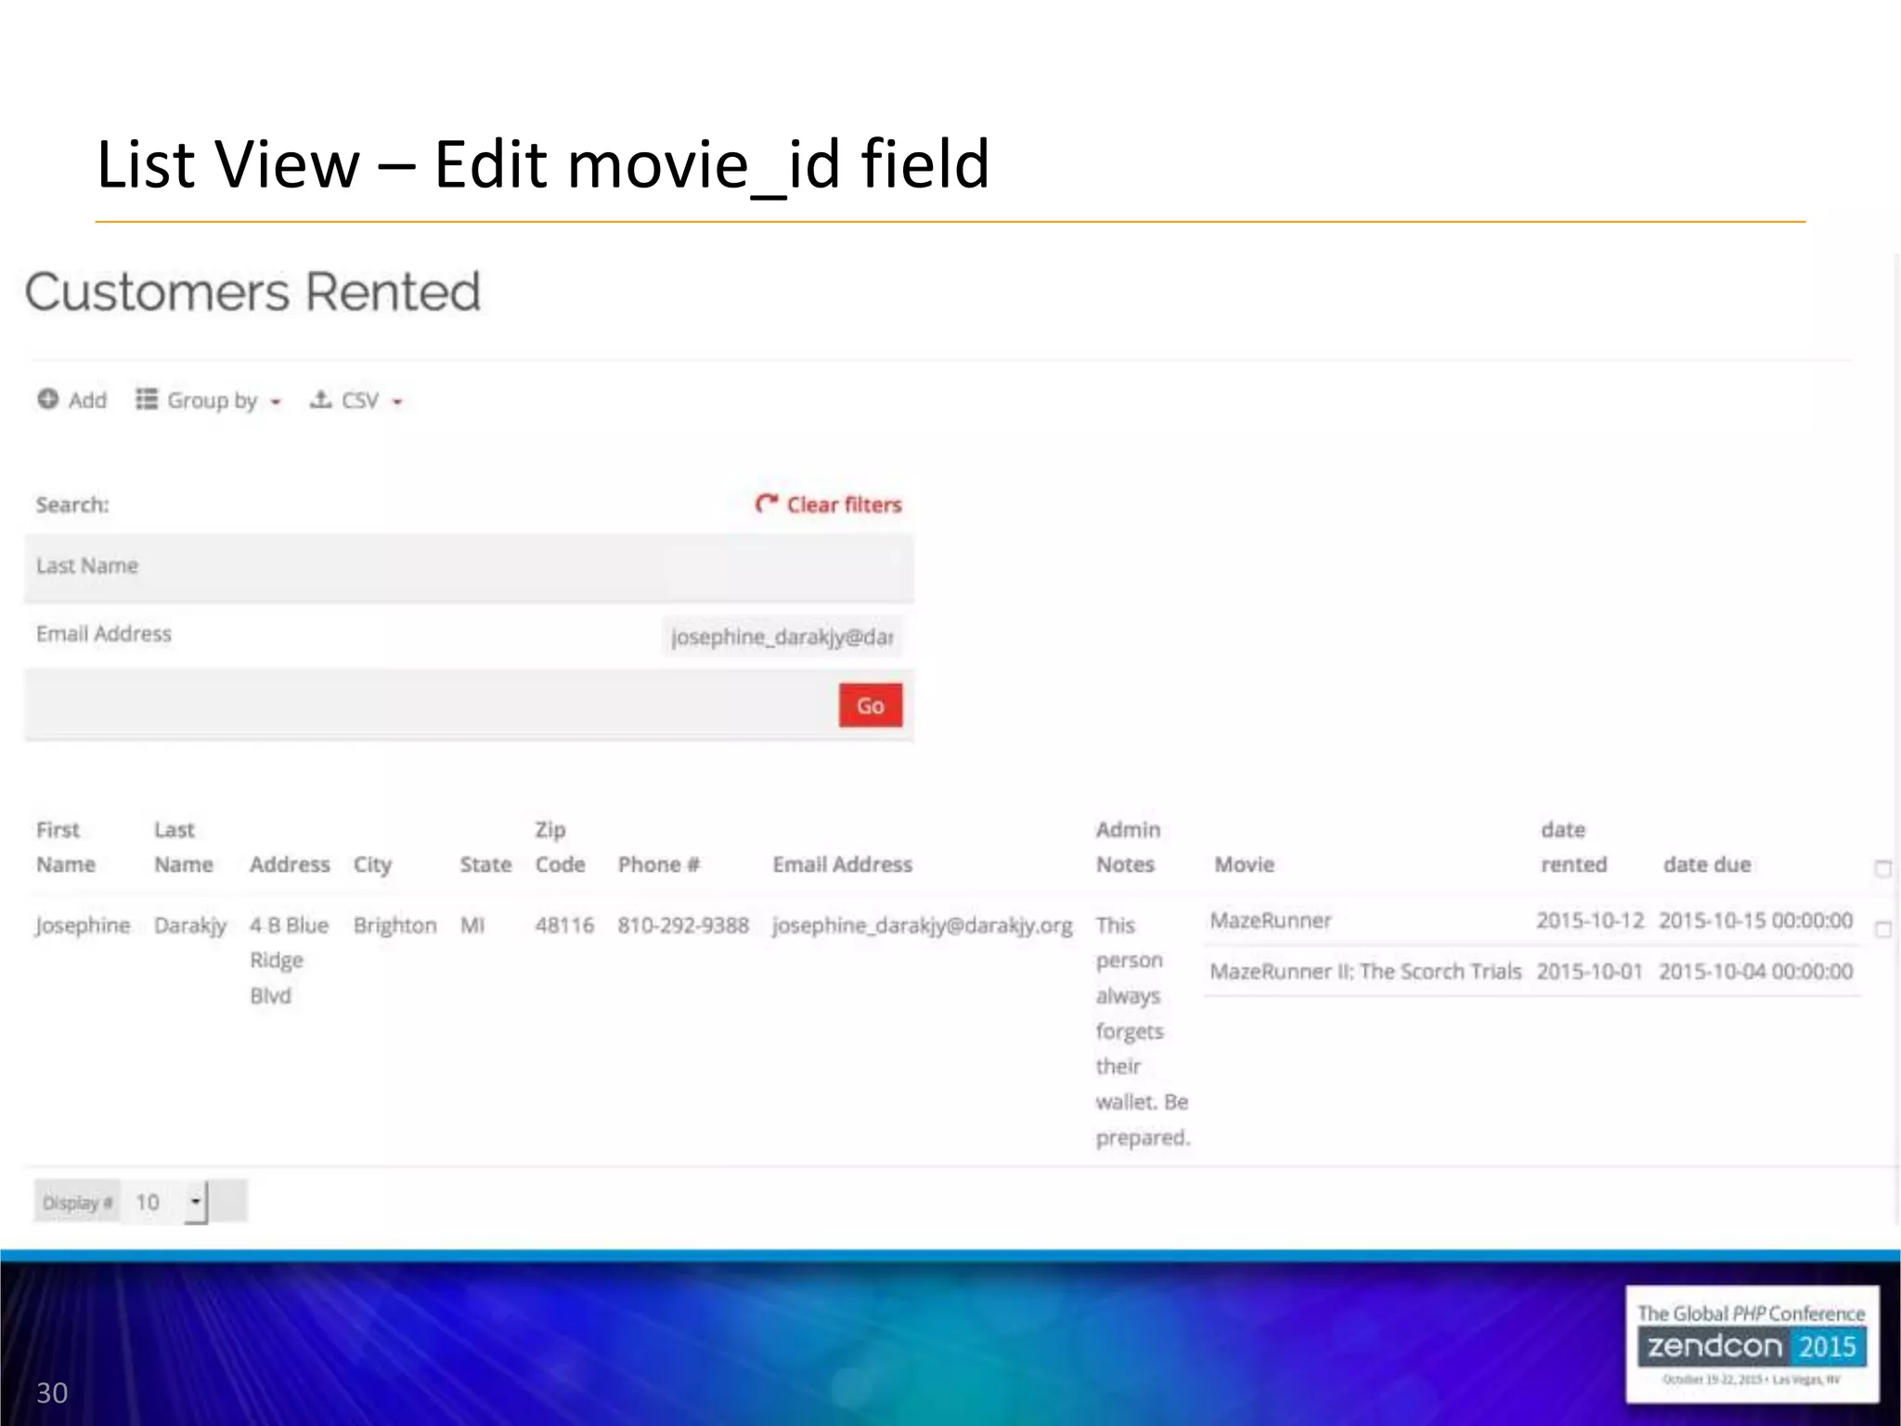Click the Add plus circle icon
The width and height of the screenshot is (1901, 1426).
tap(47, 399)
